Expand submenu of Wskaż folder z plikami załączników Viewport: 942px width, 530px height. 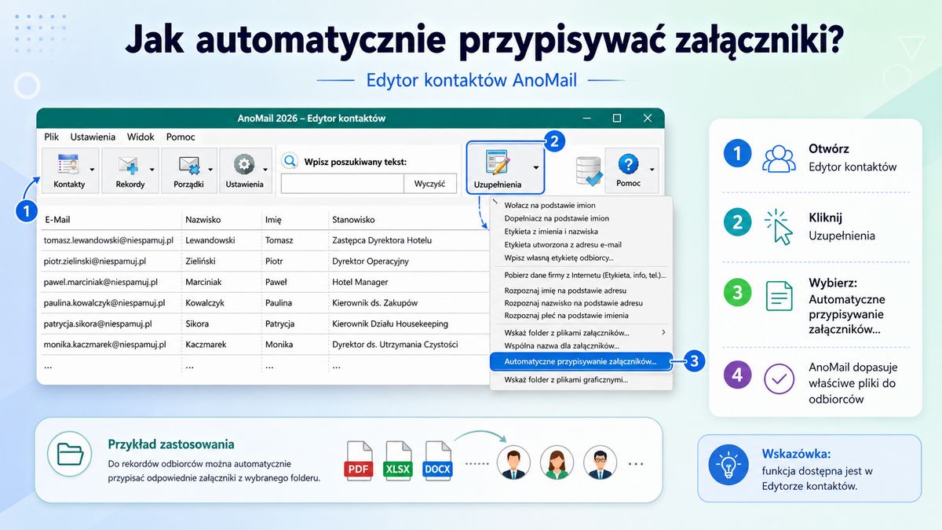(664, 333)
